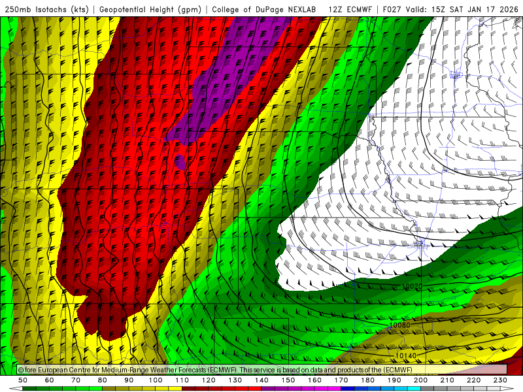The image size is (523, 392).
Task: Click the 230 knot scale label
Action: tap(500, 380)
